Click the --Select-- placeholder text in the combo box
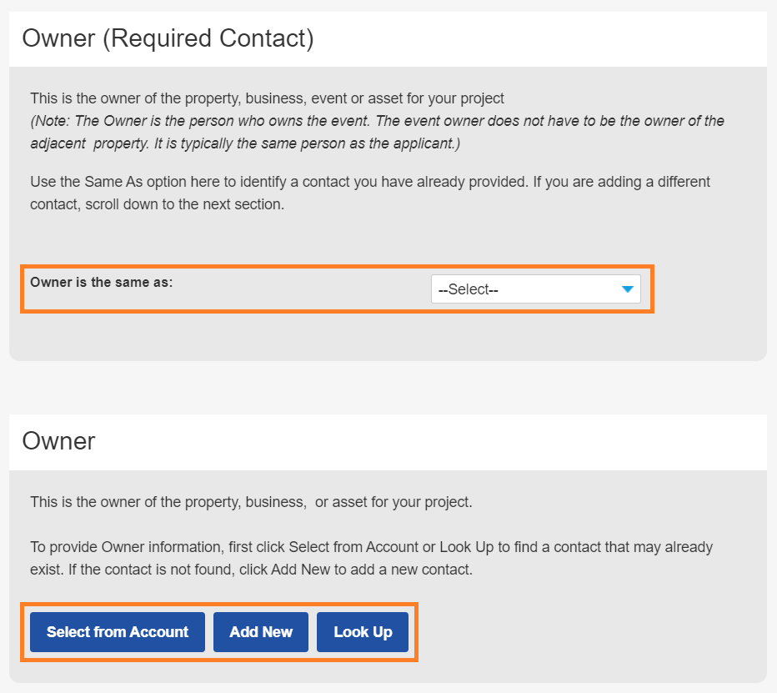The height and width of the screenshot is (693, 777). click(469, 290)
